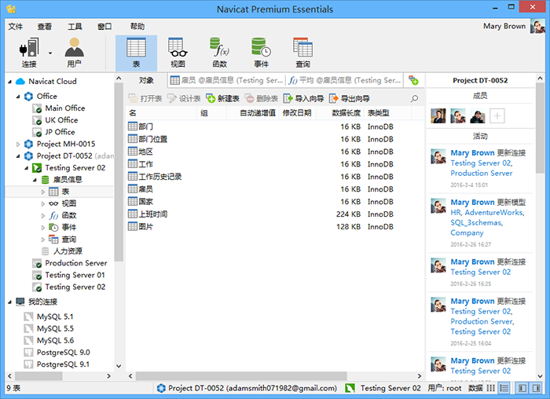
Task: Switch to the 对象 tab
Action: (146, 80)
